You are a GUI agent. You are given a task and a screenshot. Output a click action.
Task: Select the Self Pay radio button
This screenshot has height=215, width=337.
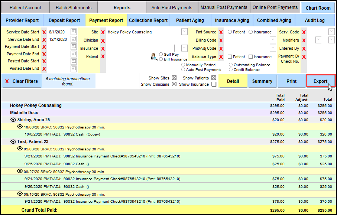pyautogui.click(x=161, y=55)
